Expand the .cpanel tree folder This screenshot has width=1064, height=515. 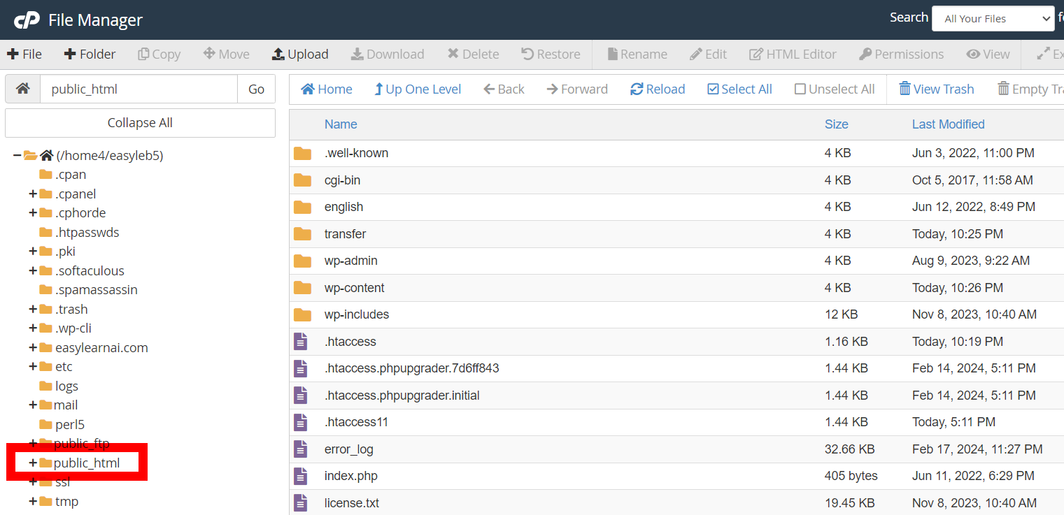pos(33,194)
